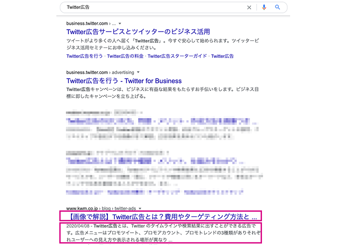The width and height of the screenshot is (346, 245).
Task: Click the Twitter広告スターターガイド sitelink
Action: [x=177, y=56]
